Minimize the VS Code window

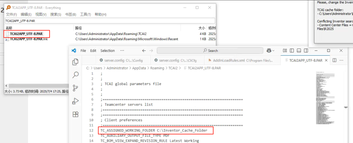coord(316,51)
